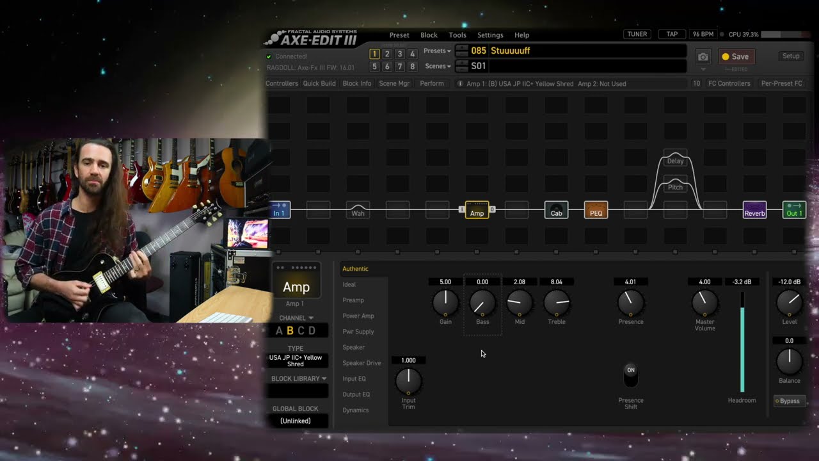Open the Block menu
The image size is (819, 461).
click(429, 35)
